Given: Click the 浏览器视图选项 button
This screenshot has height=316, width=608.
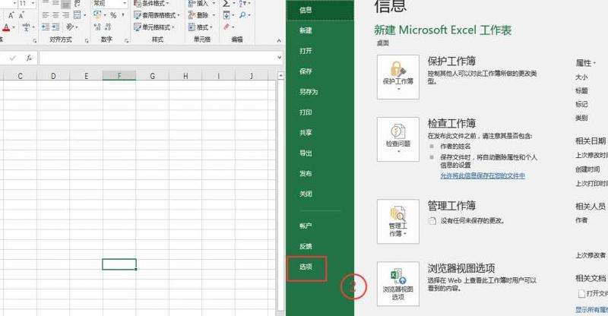Looking at the screenshot, I should (x=398, y=284).
